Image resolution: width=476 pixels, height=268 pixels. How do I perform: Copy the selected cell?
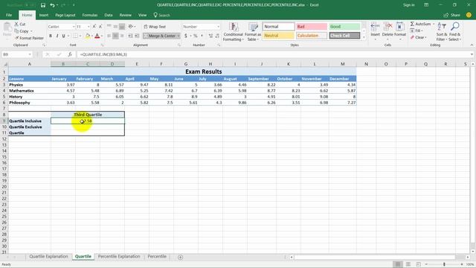[22, 31]
